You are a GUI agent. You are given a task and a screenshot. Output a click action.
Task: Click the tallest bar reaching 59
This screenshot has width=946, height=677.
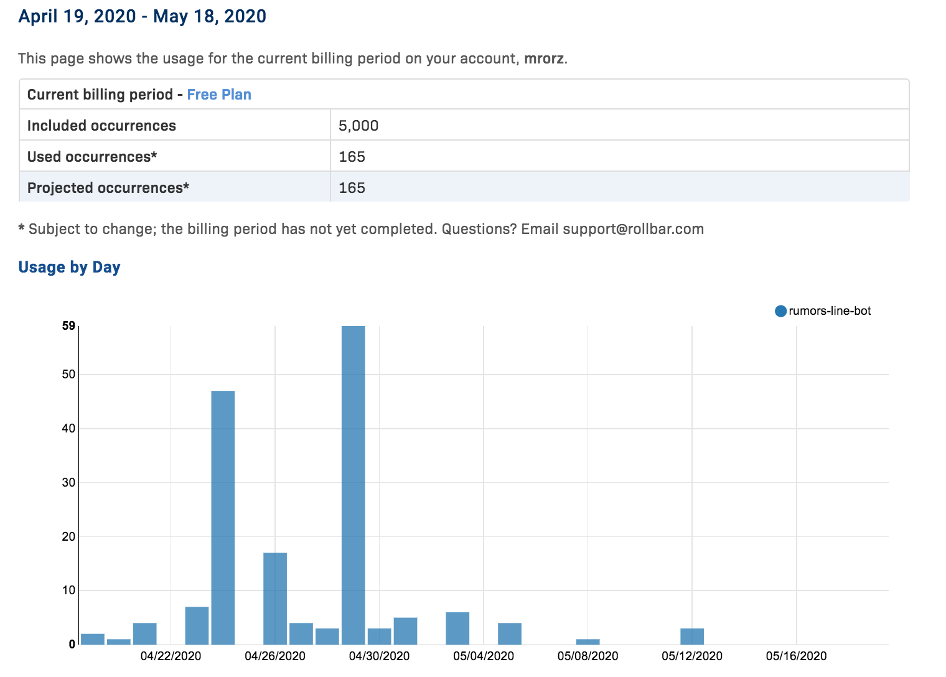click(x=354, y=485)
